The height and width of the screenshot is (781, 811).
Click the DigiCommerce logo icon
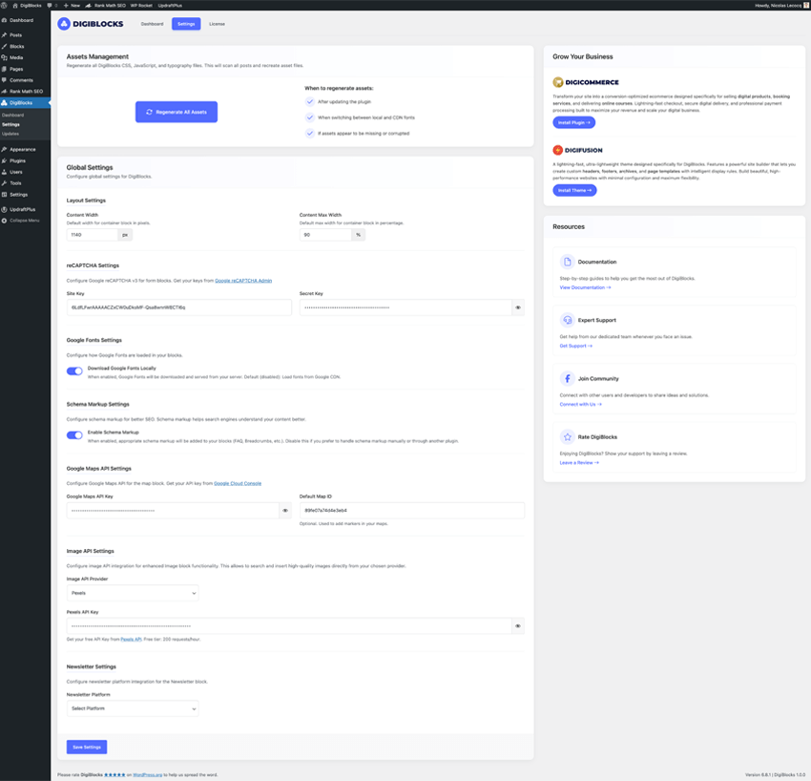[558, 82]
